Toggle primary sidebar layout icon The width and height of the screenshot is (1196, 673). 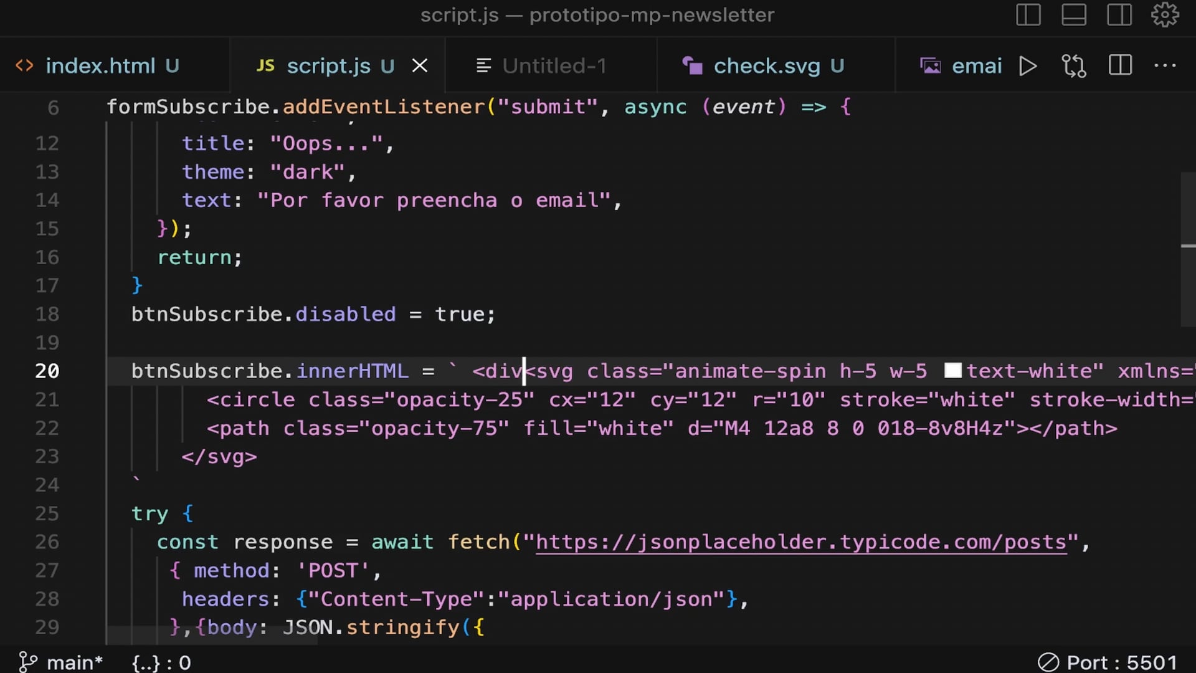[1028, 15]
